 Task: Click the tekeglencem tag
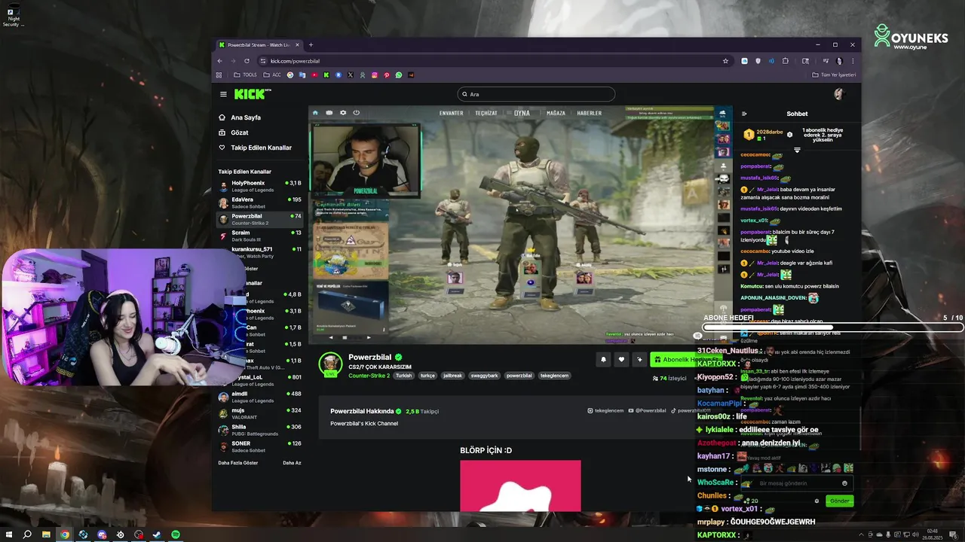coord(554,376)
